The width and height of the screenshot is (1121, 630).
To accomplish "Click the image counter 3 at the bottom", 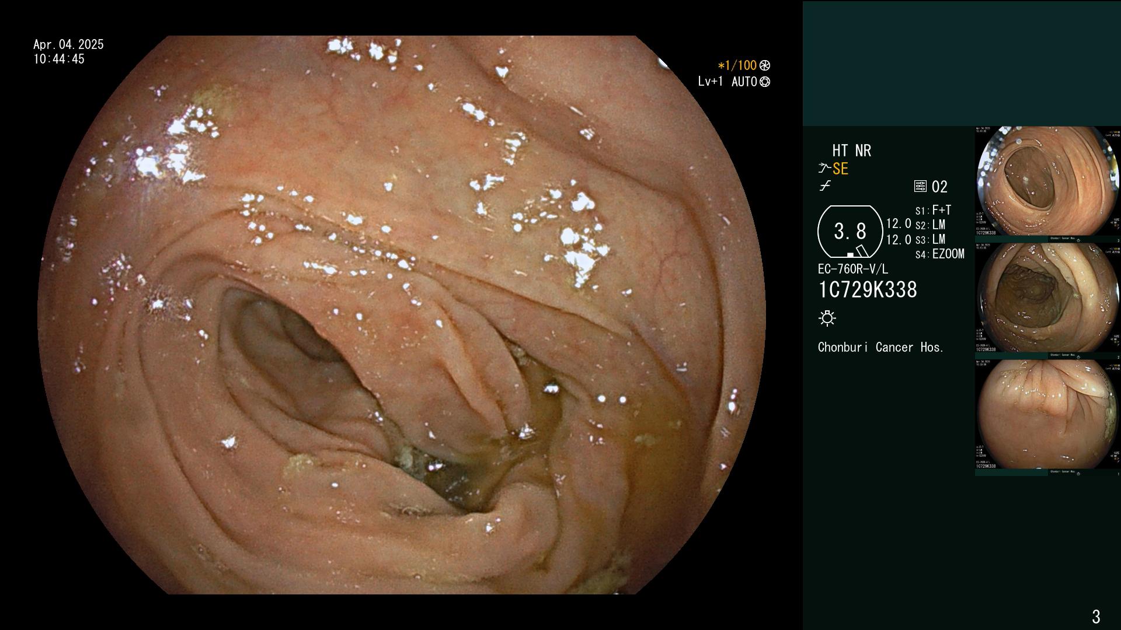I will [x=1096, y=617].
